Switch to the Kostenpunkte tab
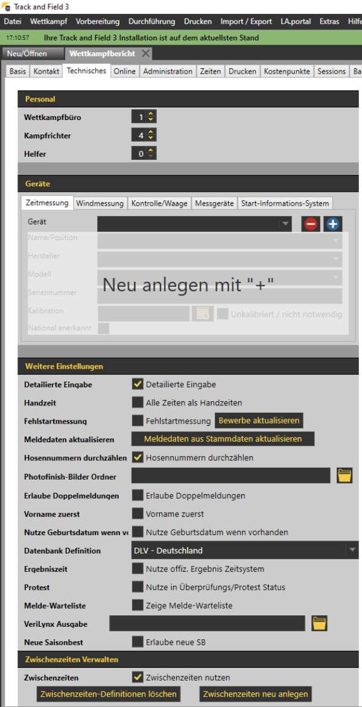Viewport: 362px width, 707px height. point(287,71)
